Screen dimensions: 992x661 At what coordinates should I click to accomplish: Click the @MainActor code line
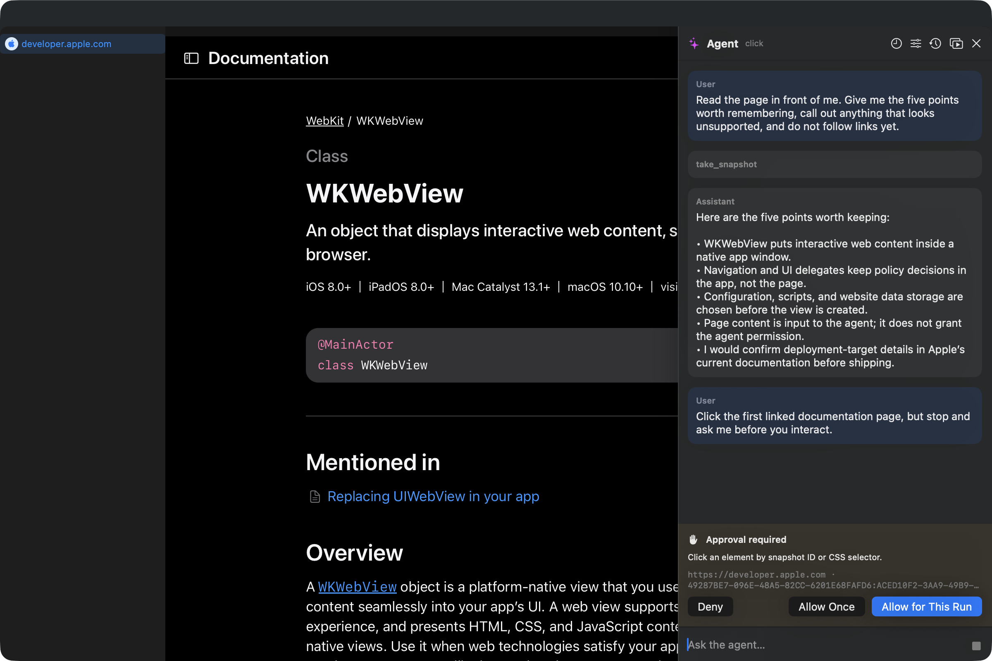click(355, 345)
